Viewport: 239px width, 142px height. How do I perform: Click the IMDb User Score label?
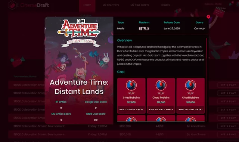pyautogui.click(x=96, y=114)
